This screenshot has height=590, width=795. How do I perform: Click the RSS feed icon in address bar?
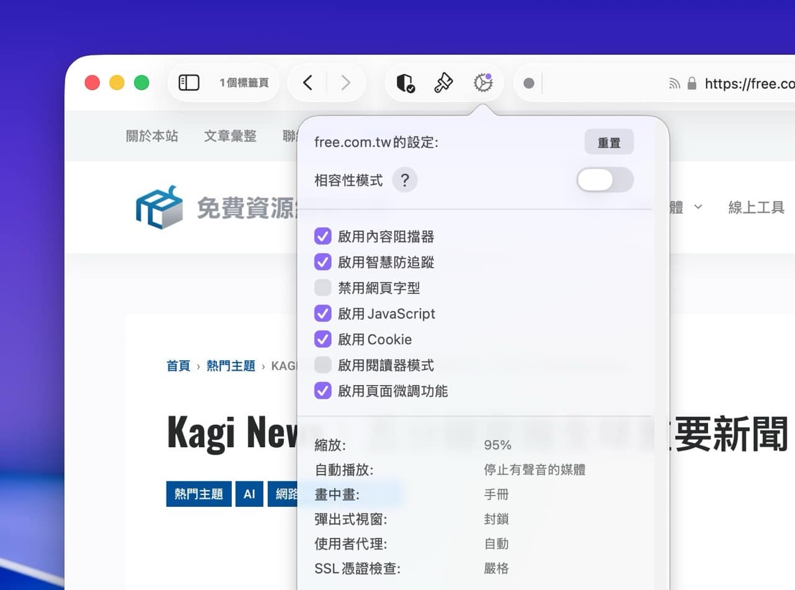pyautogui.click(x=675, y=83)
